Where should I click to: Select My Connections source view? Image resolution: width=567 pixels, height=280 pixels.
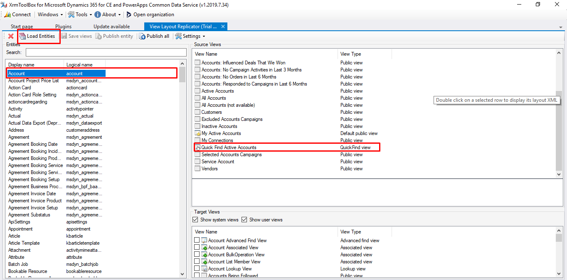click(217, 140)
